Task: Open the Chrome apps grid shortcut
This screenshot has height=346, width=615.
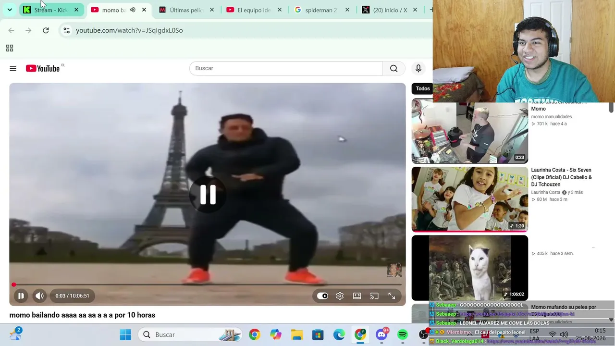Action: point(9,48)
